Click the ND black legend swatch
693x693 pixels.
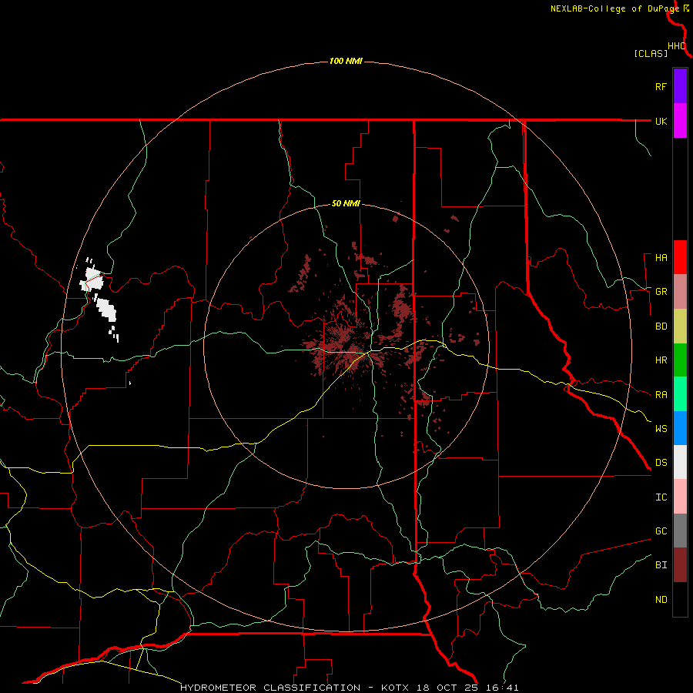click(x=680, y=599)
